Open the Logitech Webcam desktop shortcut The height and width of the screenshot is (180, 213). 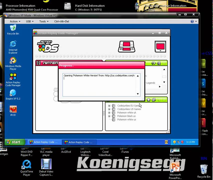pos(86,152)
